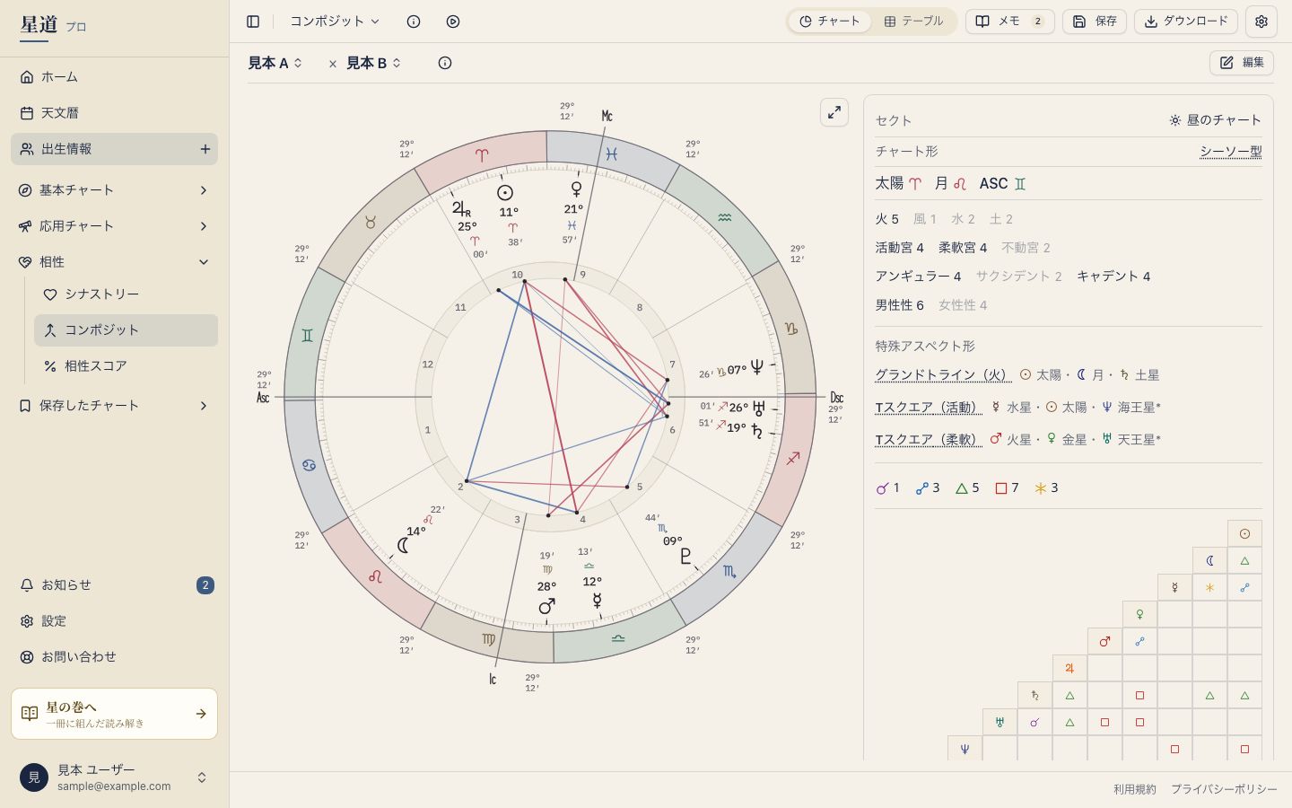The width and height of the screenshot is (1292, 808).
Task: Open the コンポジット dropdown in toolbar
Action: click(x=335, y=22)
